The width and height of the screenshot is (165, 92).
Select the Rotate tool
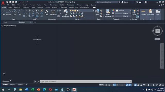[33, 10]
